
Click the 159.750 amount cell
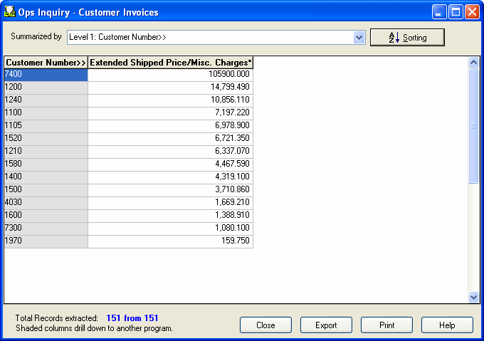(171, 241)
